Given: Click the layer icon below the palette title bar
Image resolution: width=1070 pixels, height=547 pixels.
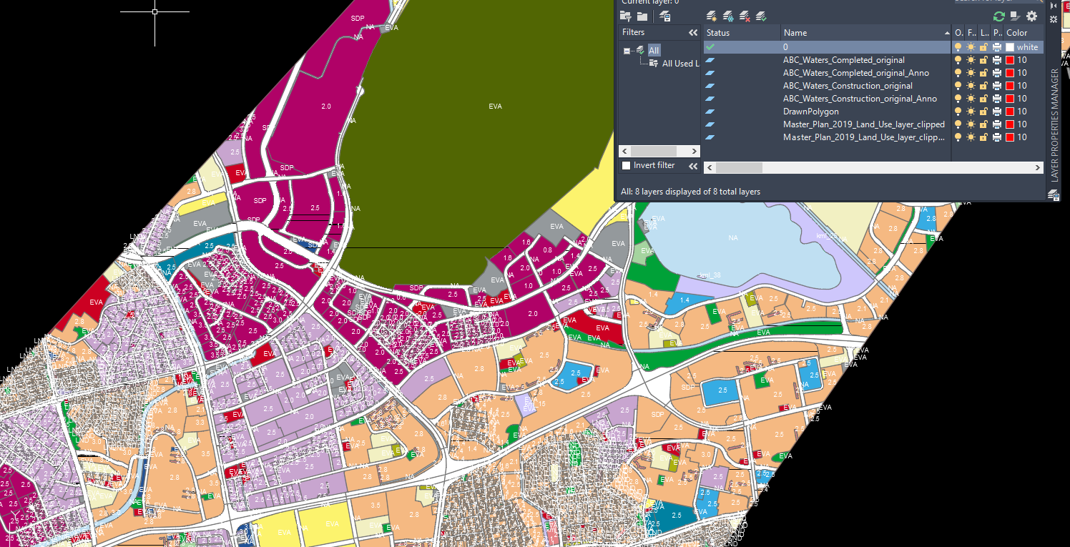Looking at the screenshot, I should coord(1053,194).
